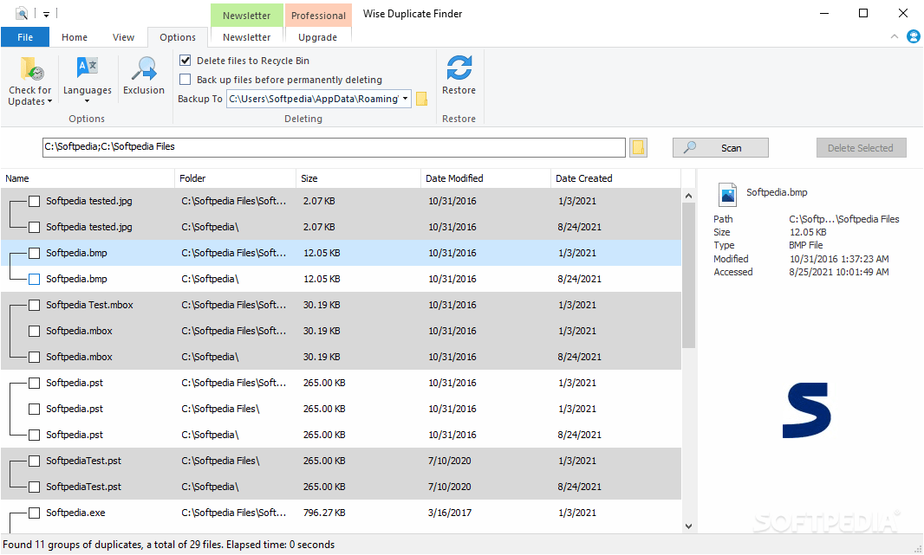
Task: Select the SoftpediaTest.pst row in C:\Softpedia\
Action: pos(341,487)
